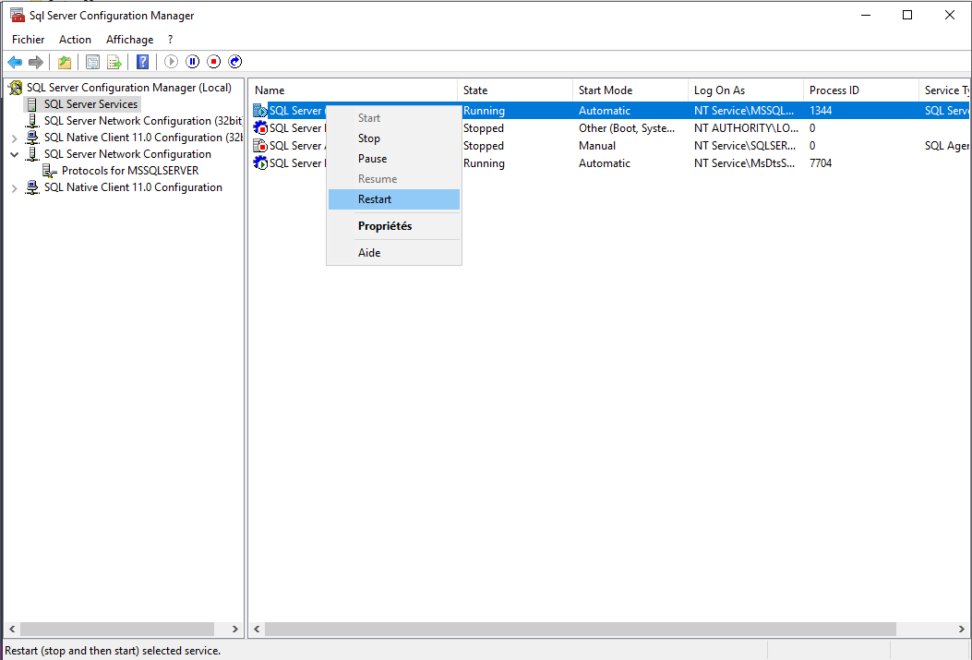Click the Pause Service toolbar icon
972x660 pixels.
click(x=193, y=62)
